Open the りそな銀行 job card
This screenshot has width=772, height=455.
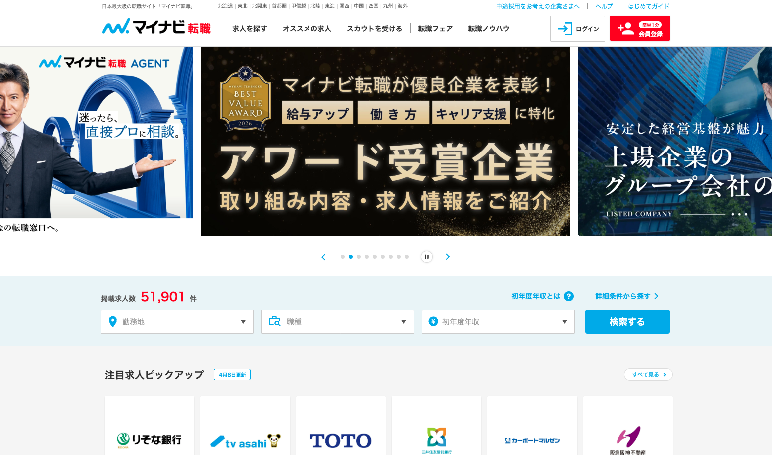[150, 426]
